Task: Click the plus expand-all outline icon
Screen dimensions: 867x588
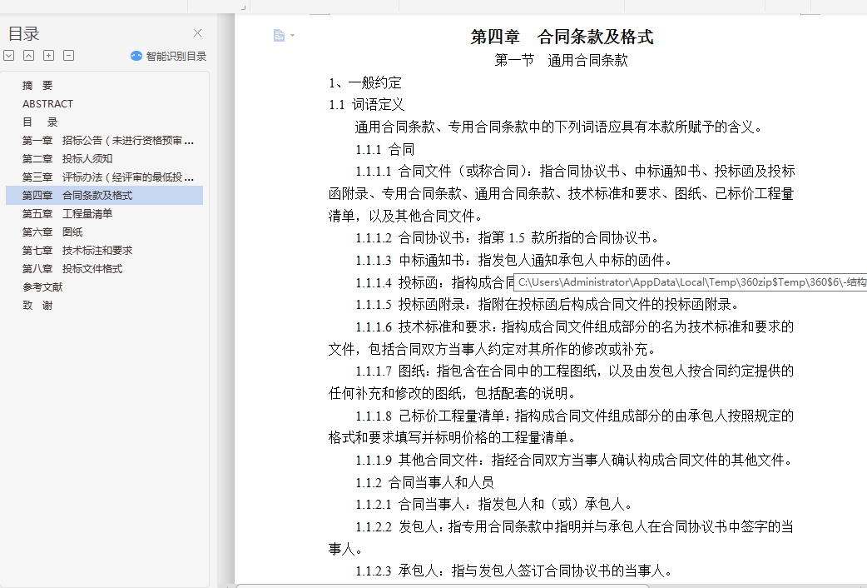Action: click(x=48, y=55)
